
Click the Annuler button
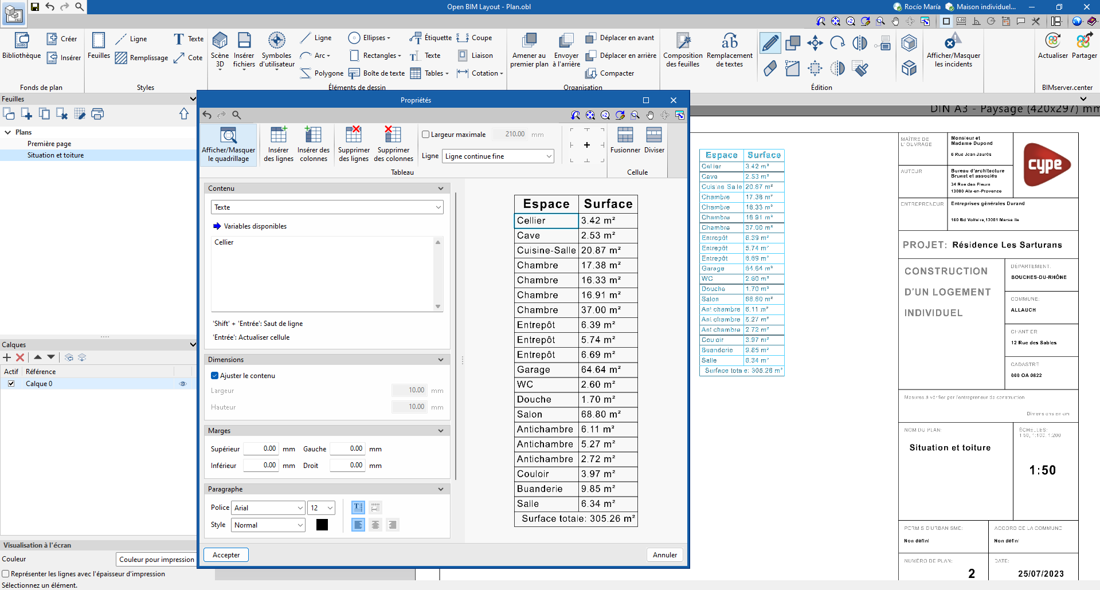click(x=664, y=555)
